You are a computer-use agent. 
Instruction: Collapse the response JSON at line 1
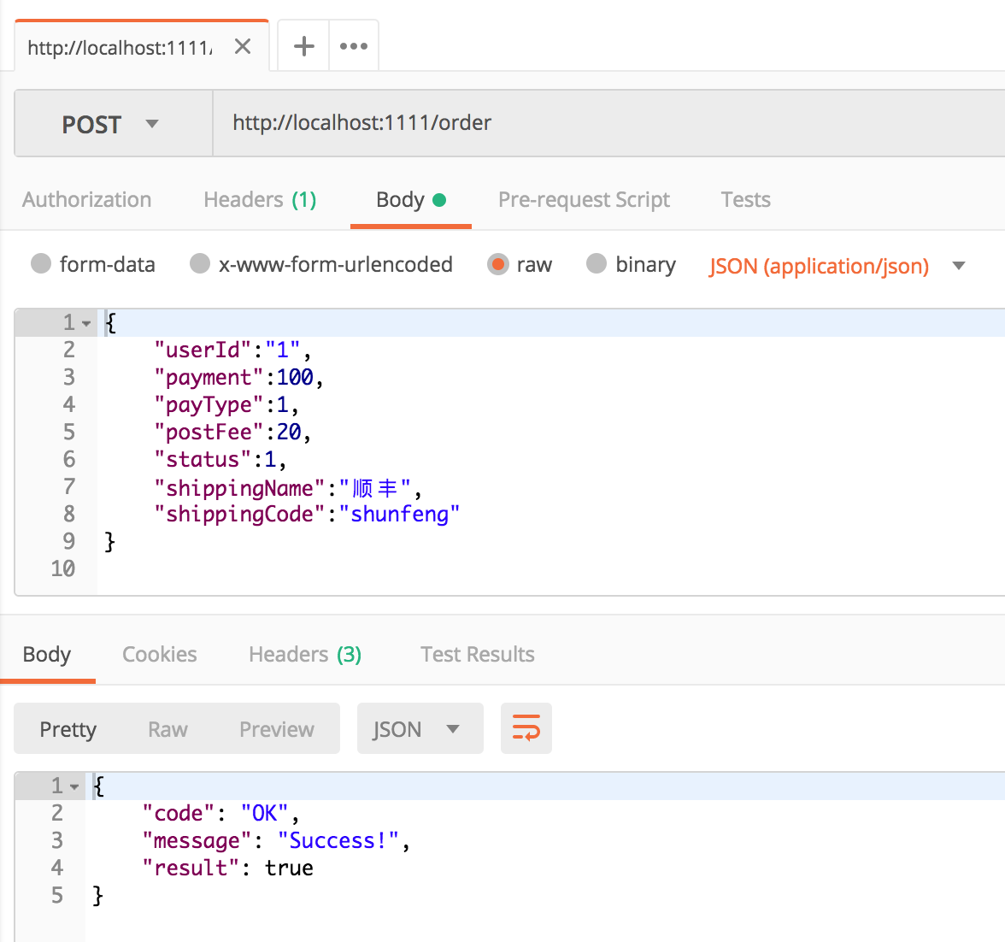point(73,786)
